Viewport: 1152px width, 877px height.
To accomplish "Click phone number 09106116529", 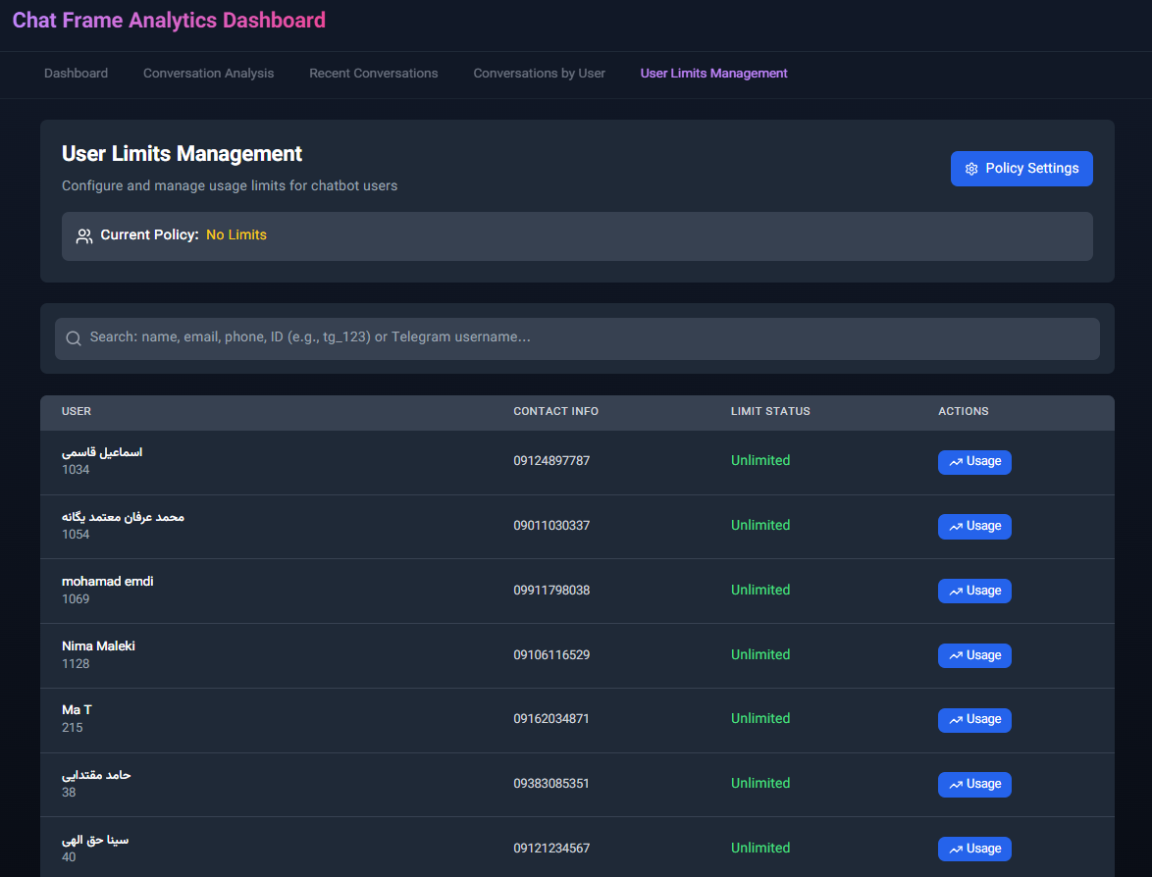I will pos(551,654).
